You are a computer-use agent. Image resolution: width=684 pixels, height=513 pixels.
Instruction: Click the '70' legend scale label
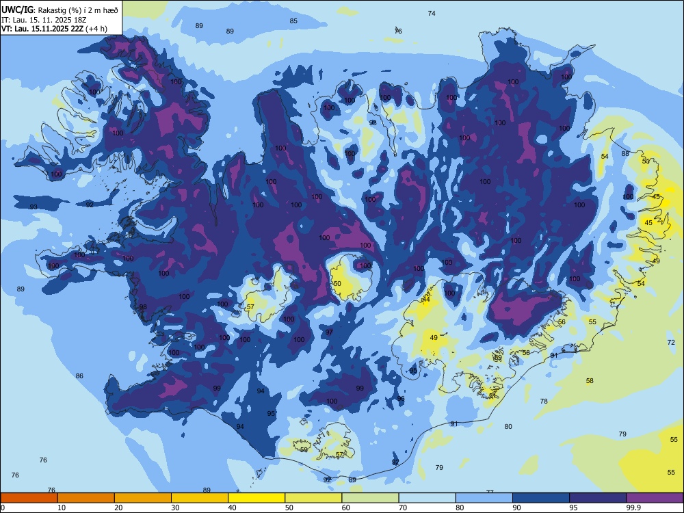pos(403,508)
